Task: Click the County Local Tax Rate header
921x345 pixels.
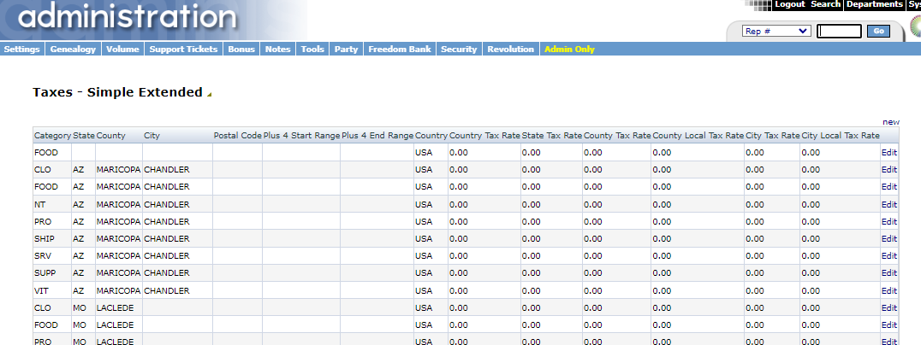Action: pyautogui.click(x=698, y=135)
